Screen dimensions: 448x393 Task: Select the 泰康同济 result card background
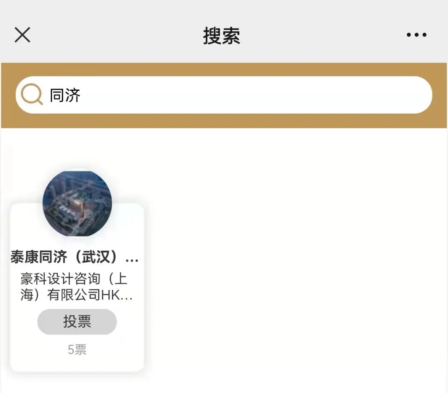coord(77,287)
